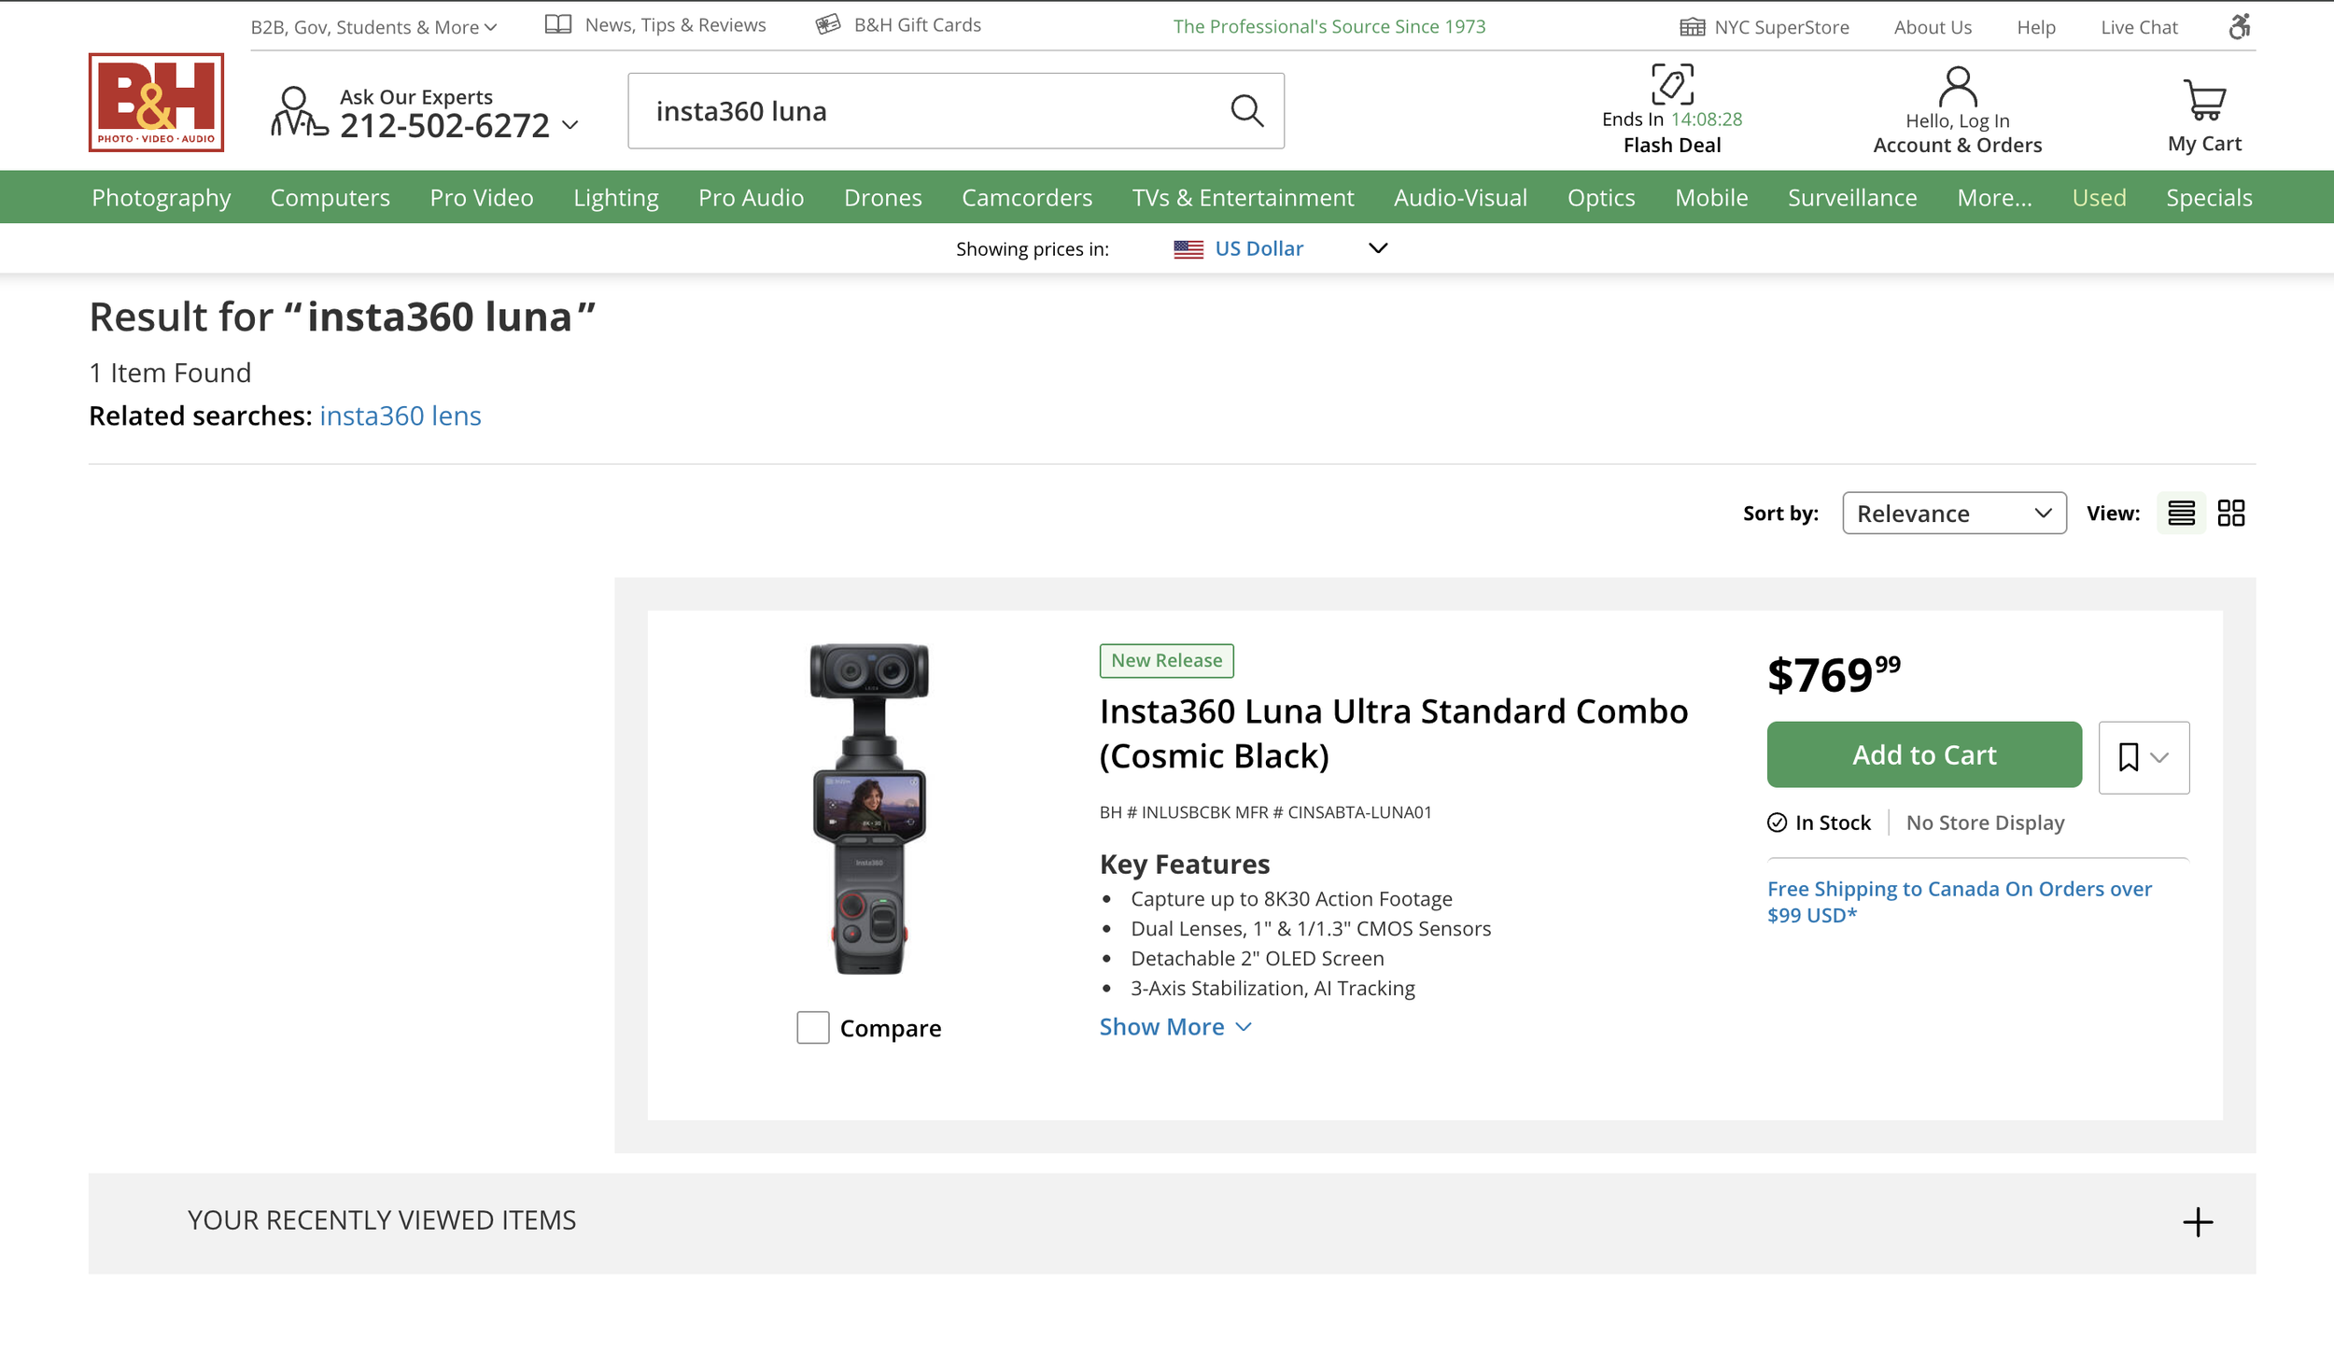Click the accessibility wheelchair icon

point(2240,26)
